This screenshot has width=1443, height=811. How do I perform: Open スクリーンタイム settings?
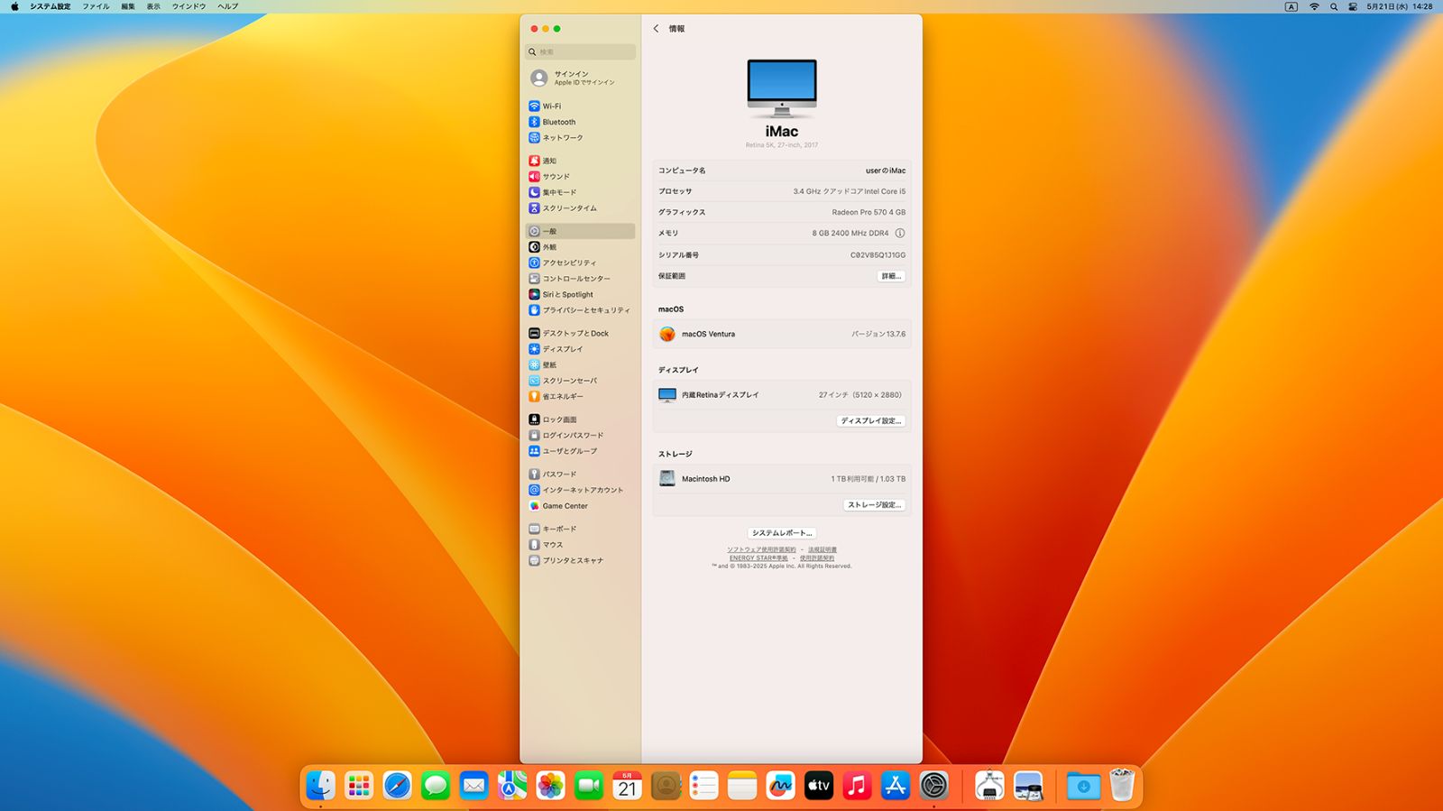(581, 208)
